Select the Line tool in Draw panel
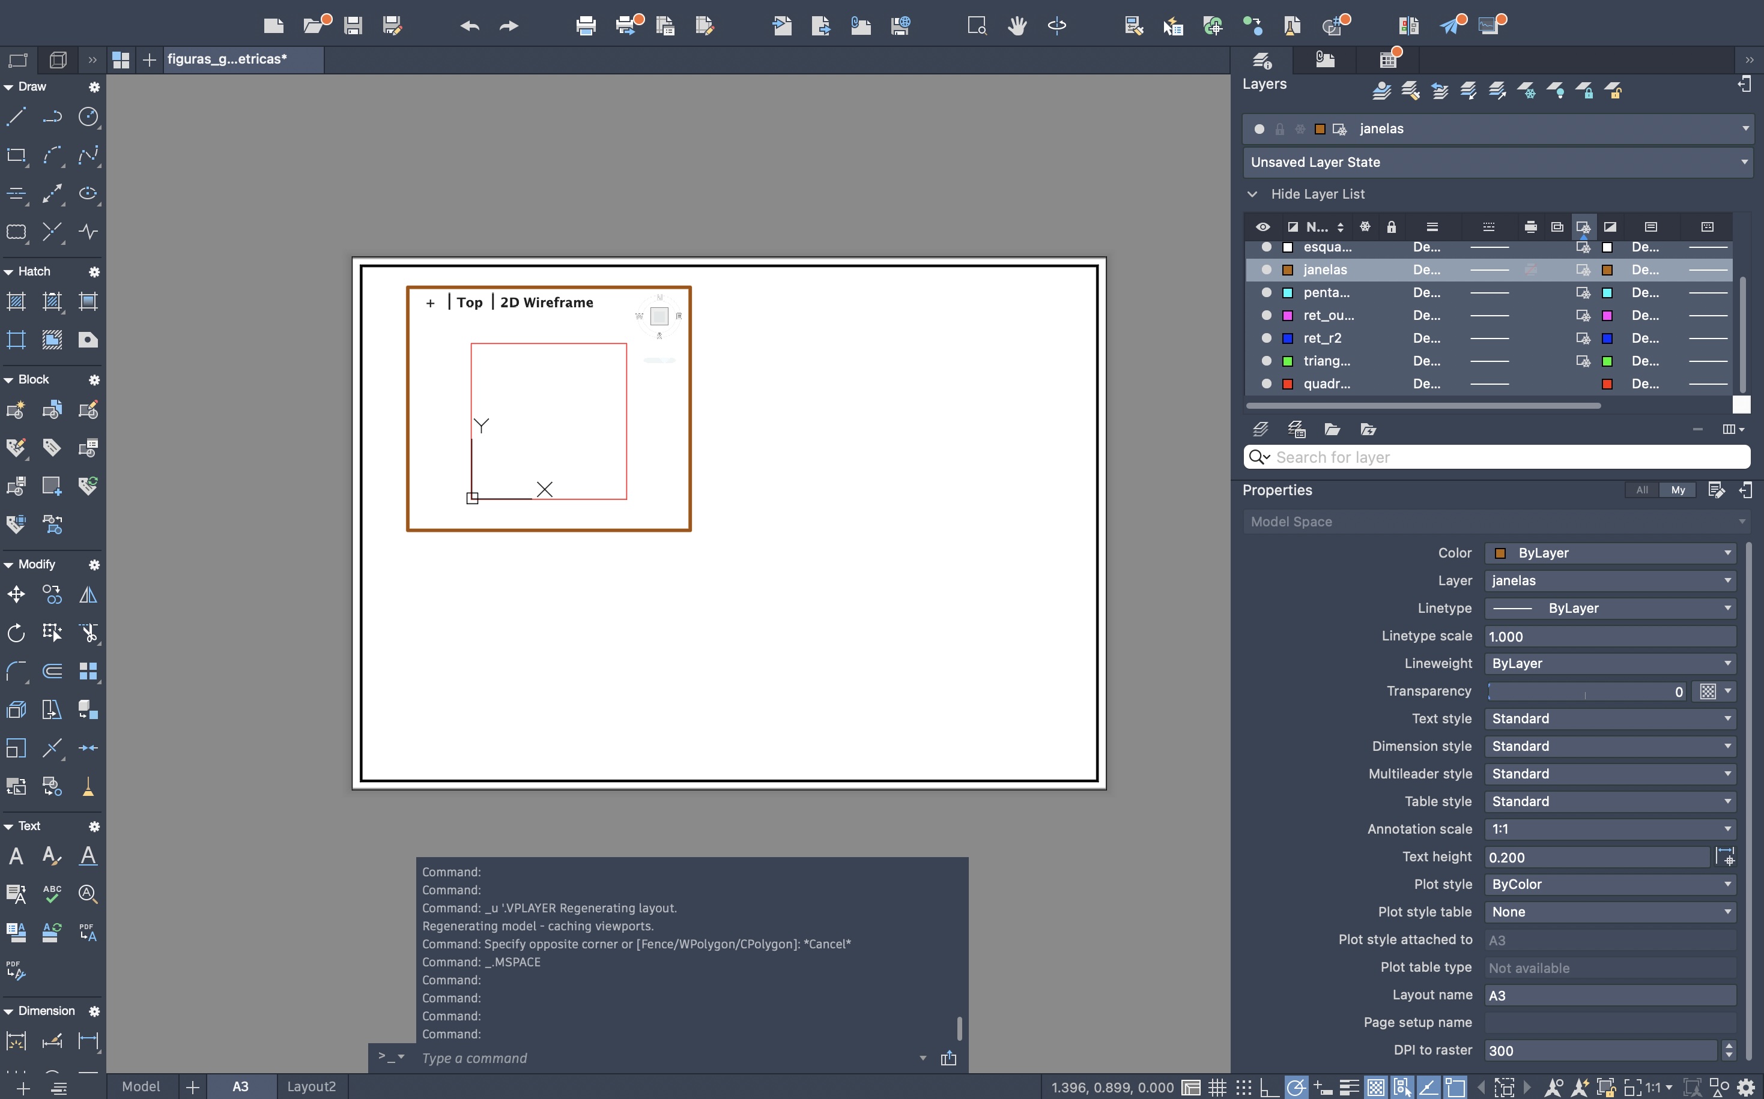The height and width of the screenshot is (1099, 1764). point(16,116)
